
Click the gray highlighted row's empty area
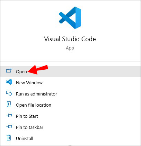click(x=92, y=71)
